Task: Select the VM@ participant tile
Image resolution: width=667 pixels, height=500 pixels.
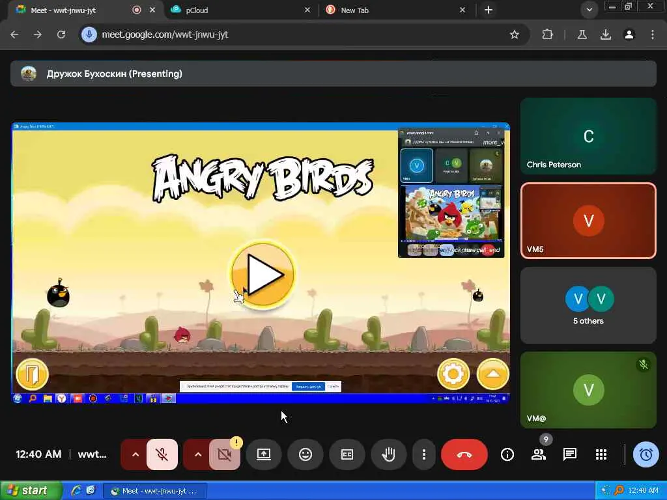Action: [x=588, y=390]
